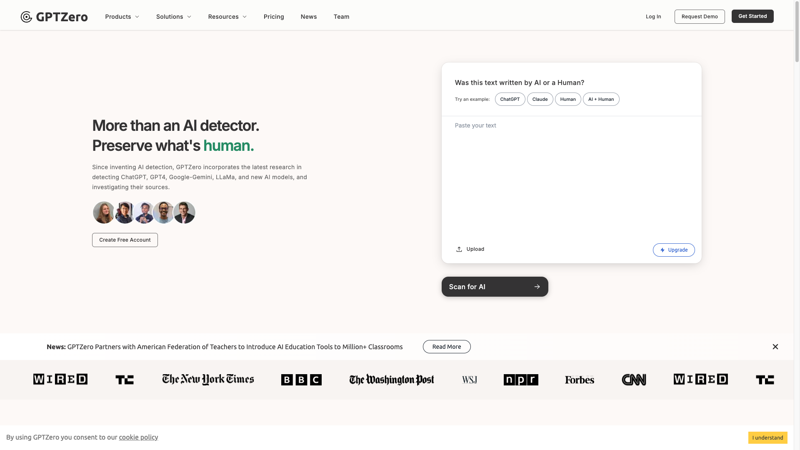The width and height of the screenshot is (800, 450).
Task: Click the last team avatar, man in suit
Action: (x=184, y=212)
